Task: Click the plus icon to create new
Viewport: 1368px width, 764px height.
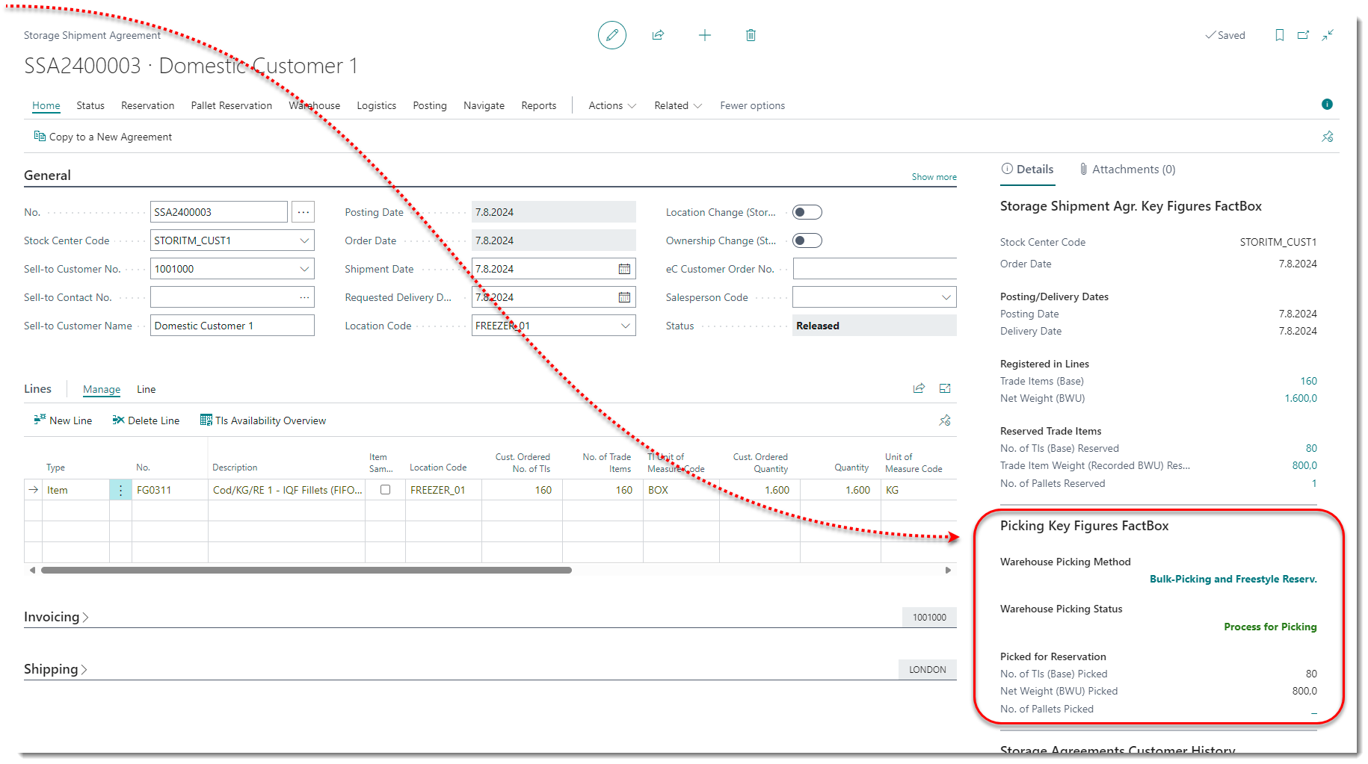Action: tap(704, 35)
